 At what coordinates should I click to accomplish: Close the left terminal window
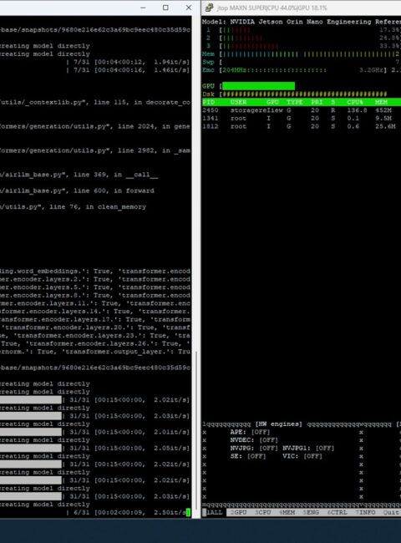coord(188,8)
